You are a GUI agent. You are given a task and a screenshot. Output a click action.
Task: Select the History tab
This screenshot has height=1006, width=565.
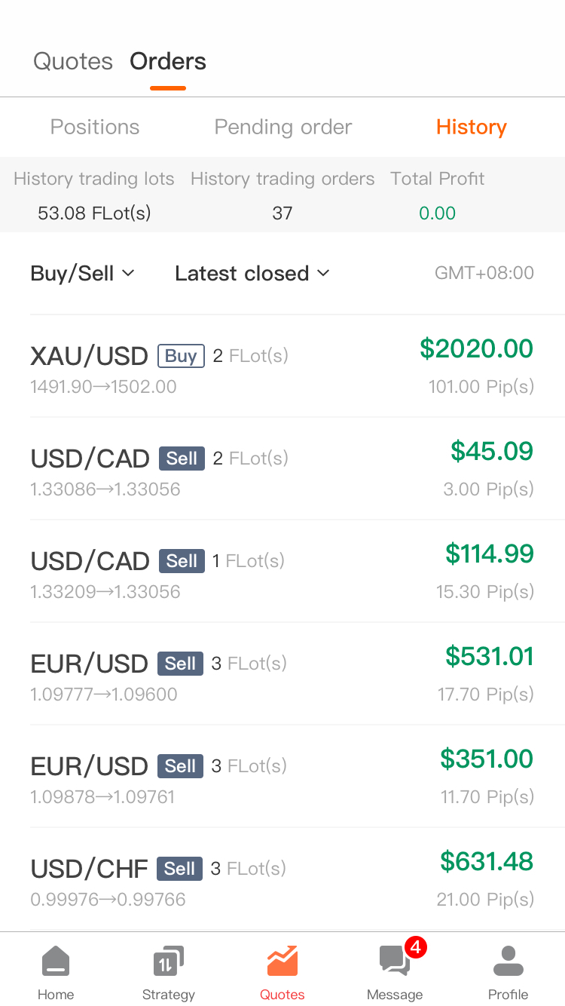472,127
